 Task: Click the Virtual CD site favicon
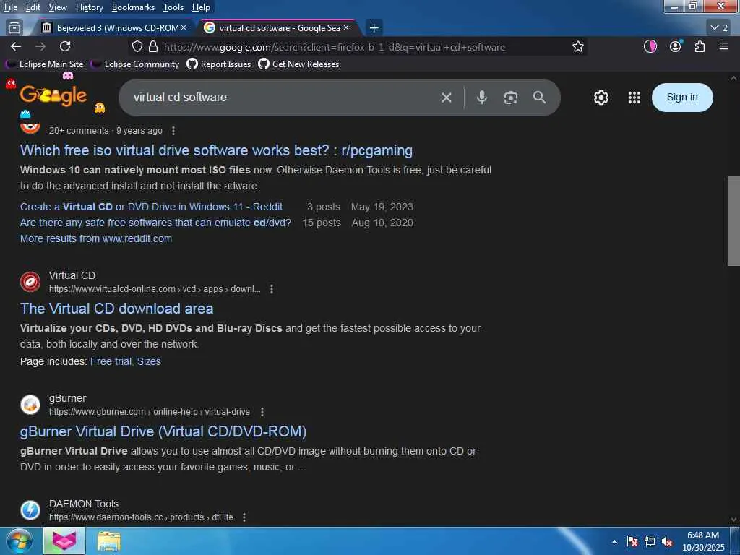(x=30, y=282)
